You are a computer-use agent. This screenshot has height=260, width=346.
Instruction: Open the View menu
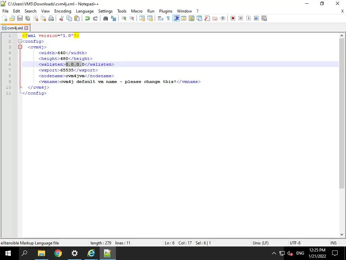coord(46,11)
